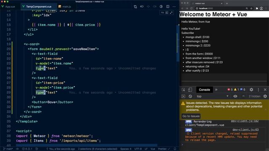Click line number 31 in gutter
This screenshot has width=269, height=151.
pos(8,102)
